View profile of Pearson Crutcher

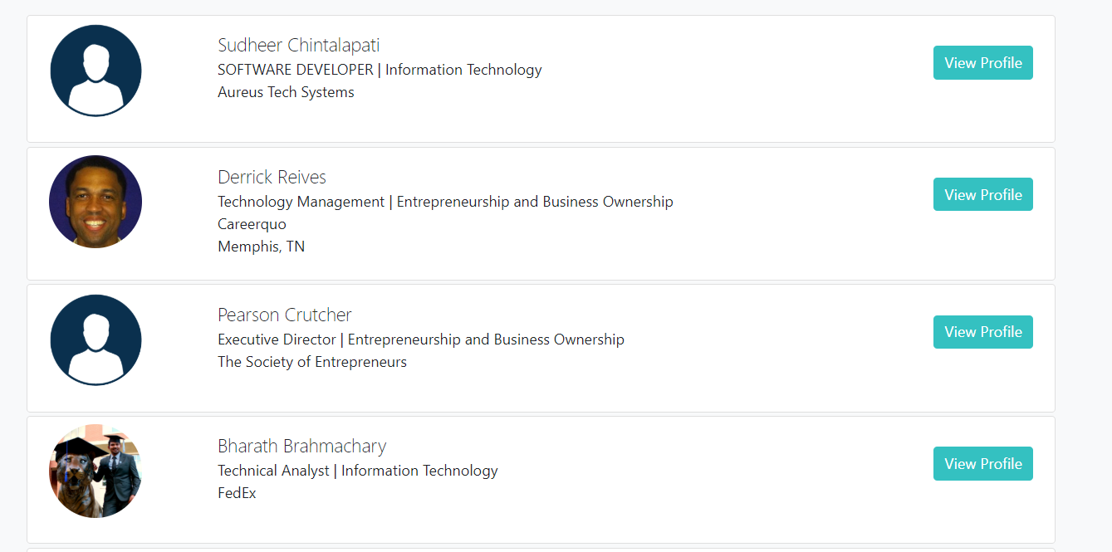[x=983, y=332]
